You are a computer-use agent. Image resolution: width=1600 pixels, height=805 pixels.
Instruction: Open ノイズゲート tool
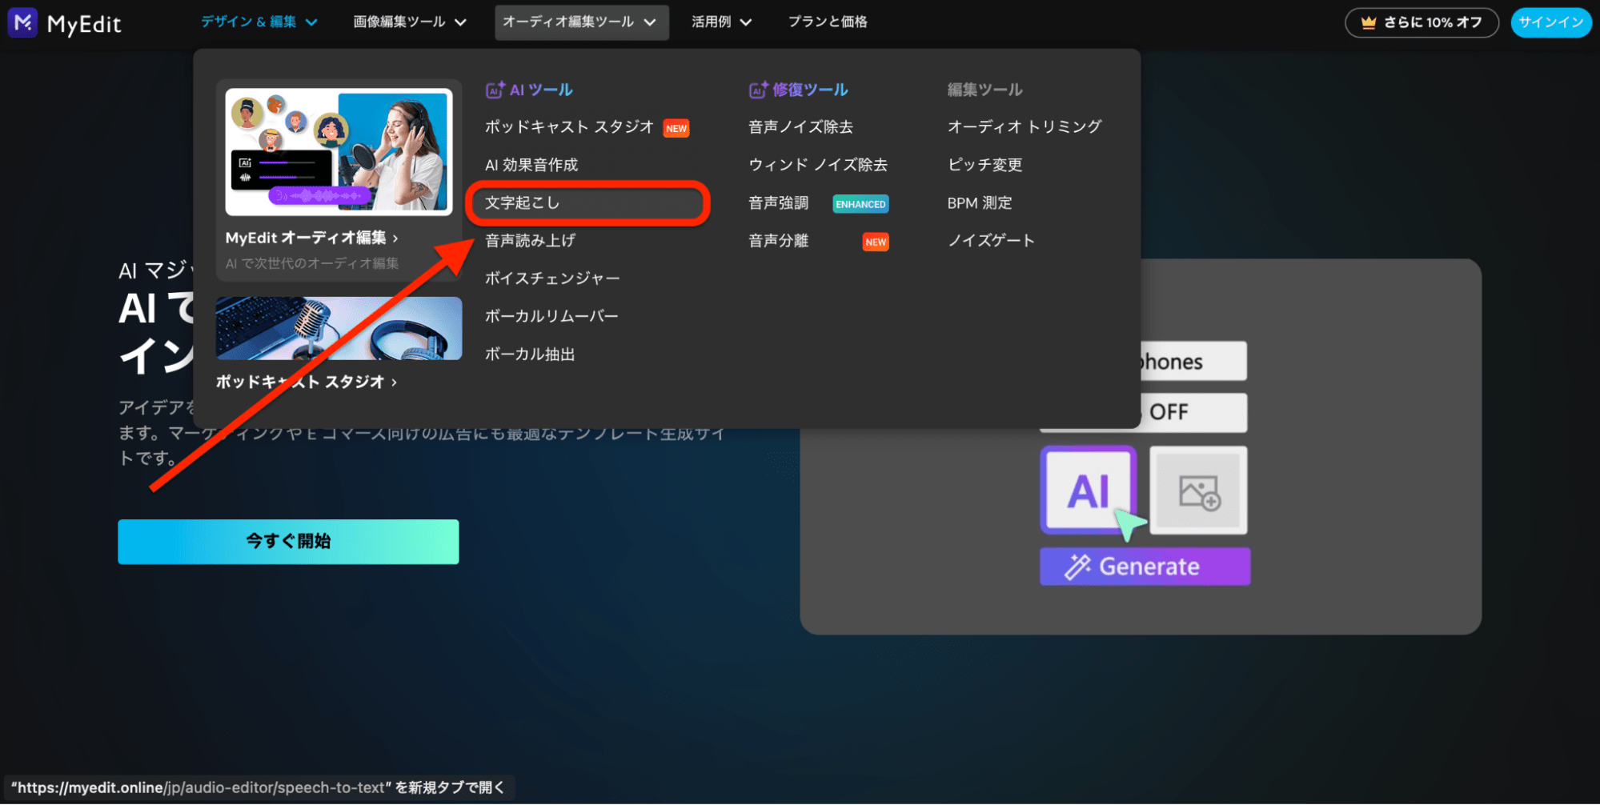[x=991, y=241]
